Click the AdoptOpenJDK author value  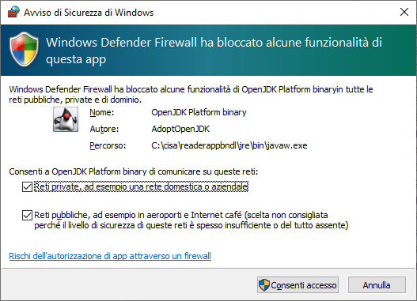coord(180,129)
